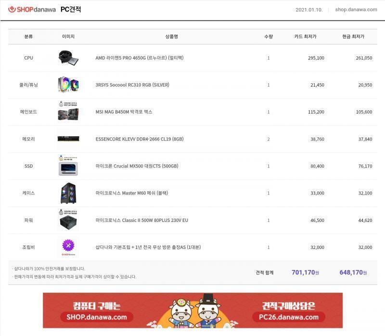
Task: Select the 수량 column header
Action: point(269,37)
